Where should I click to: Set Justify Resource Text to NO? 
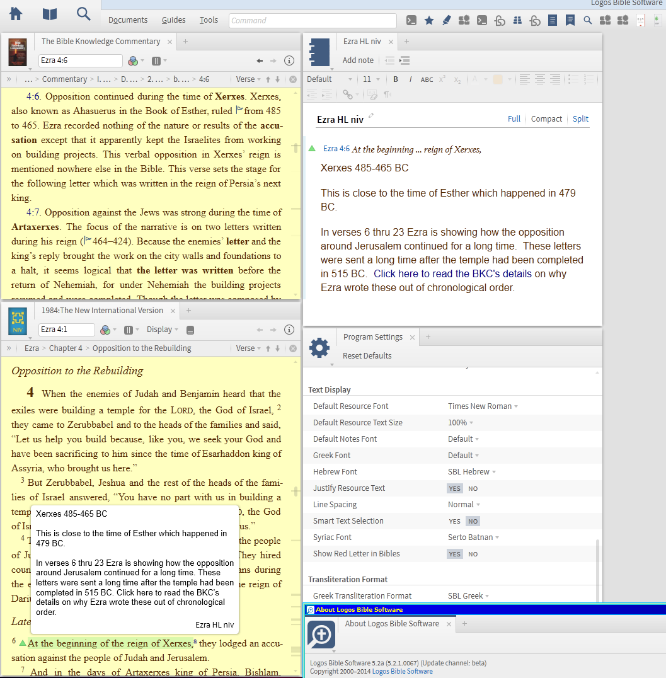tap(473, 488)
